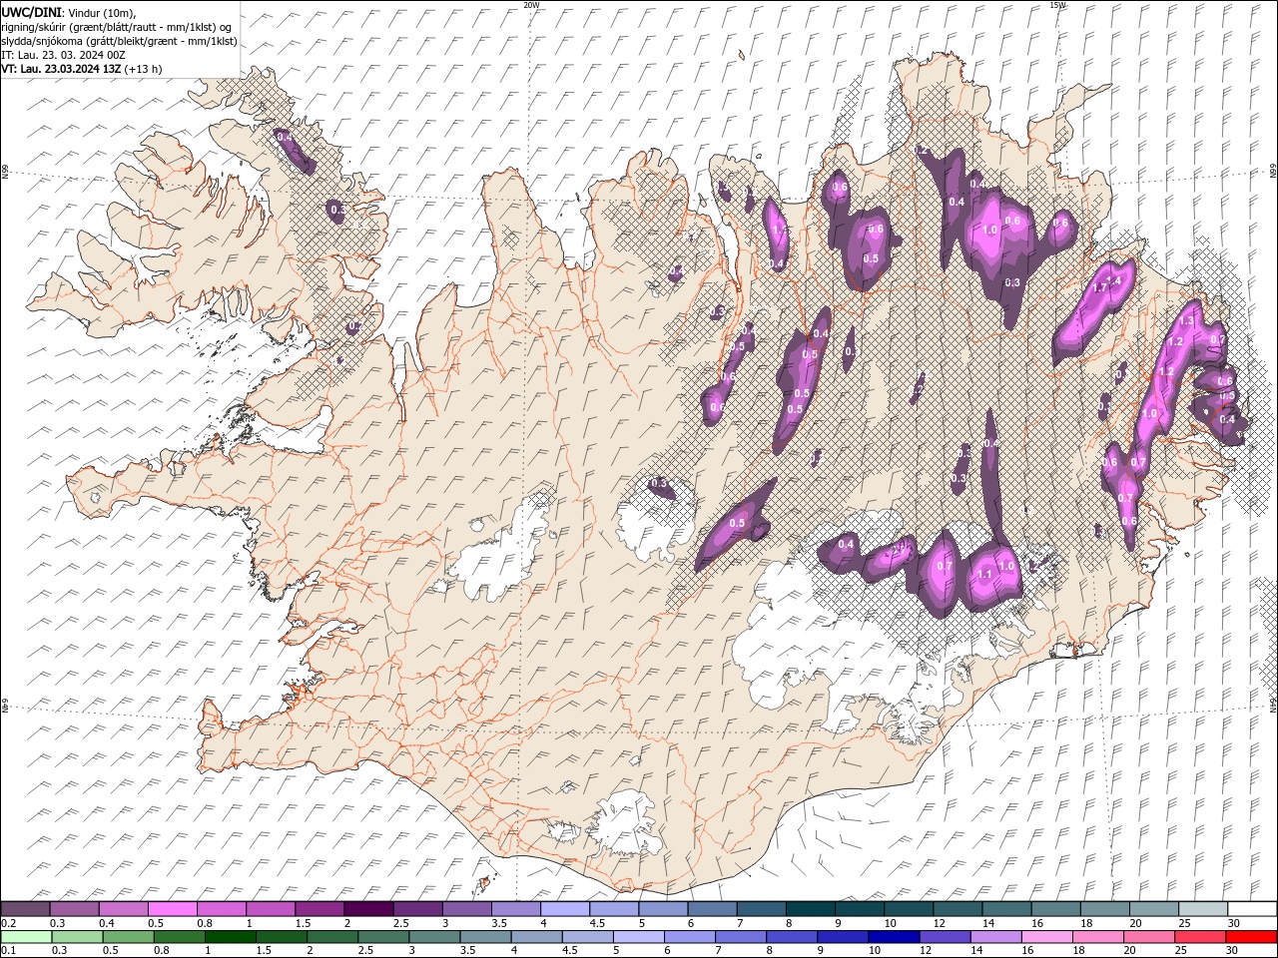Click the 'IT: Lau. 23. 03. 2024 00Z' line
The image size is (1278, 958).
coord(63,55)
